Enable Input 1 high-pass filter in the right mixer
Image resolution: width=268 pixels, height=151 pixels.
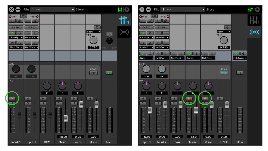tap(143, 20)
